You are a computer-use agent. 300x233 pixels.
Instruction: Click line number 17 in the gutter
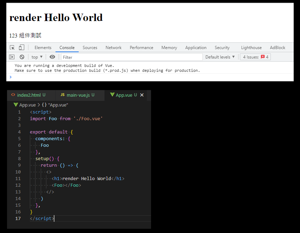(18, 219)
